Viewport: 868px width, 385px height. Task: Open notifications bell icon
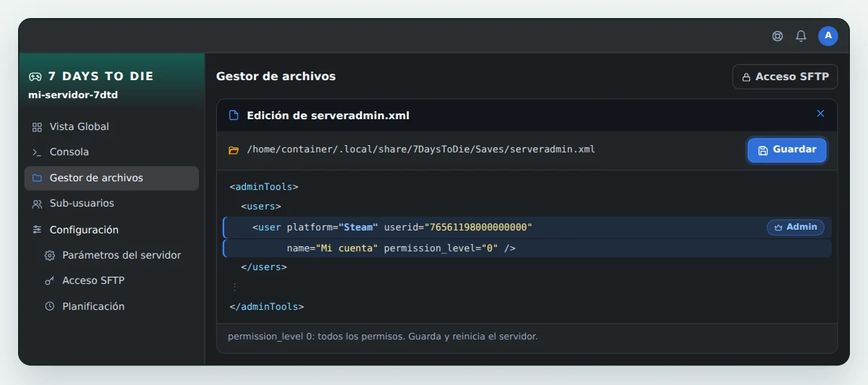click(x=801, y=36)
